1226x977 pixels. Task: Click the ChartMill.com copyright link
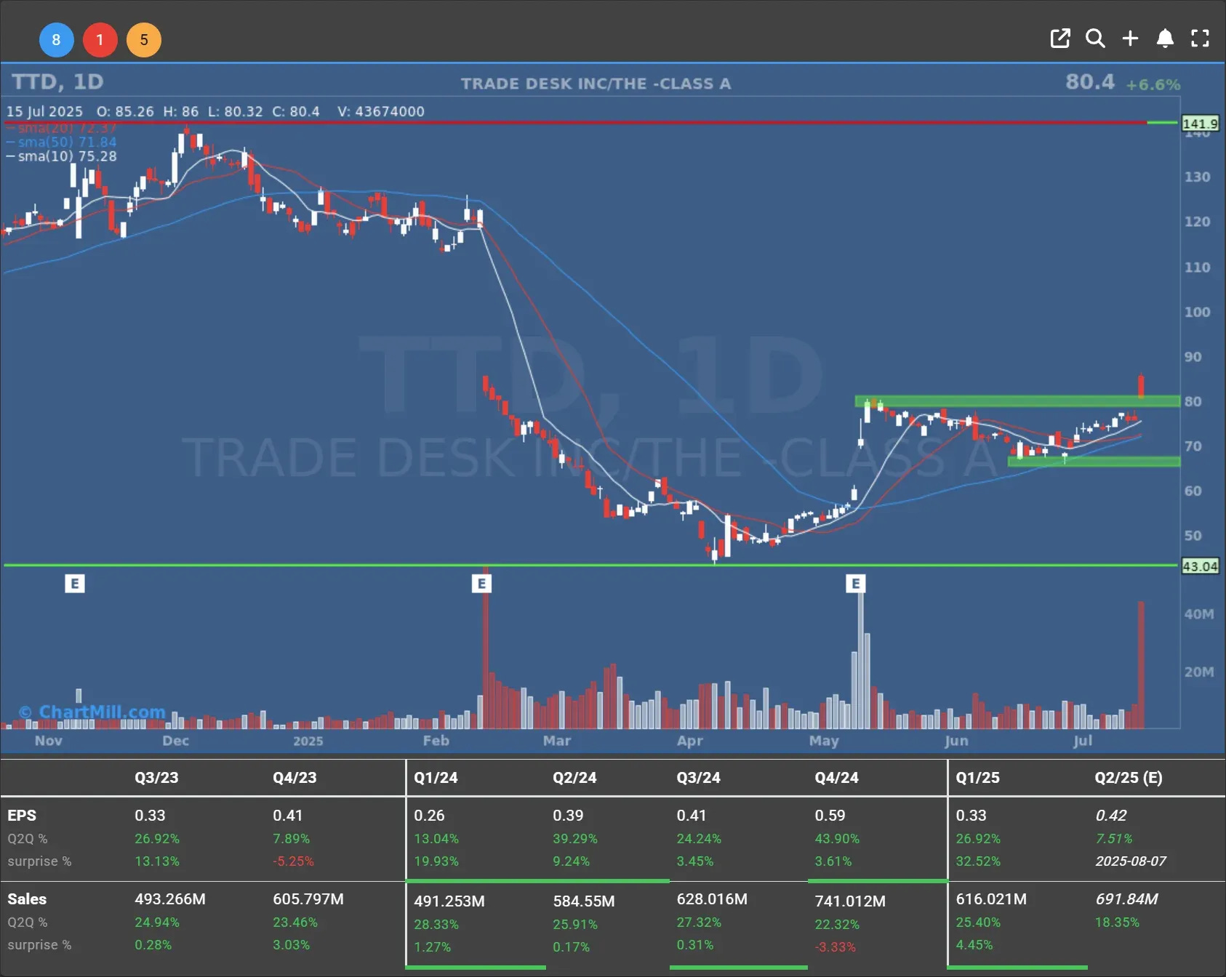[92, 712]
